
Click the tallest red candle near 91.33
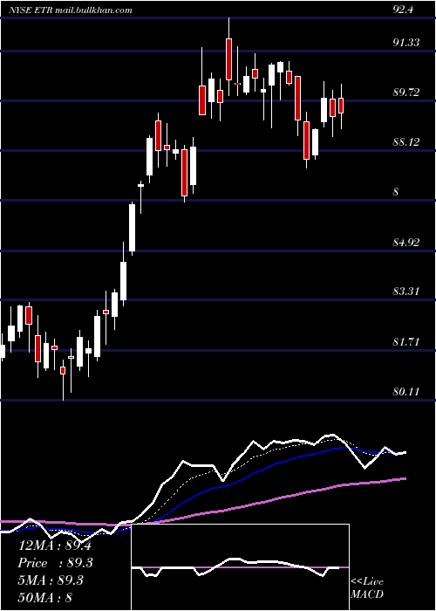(x=228, y=59)
